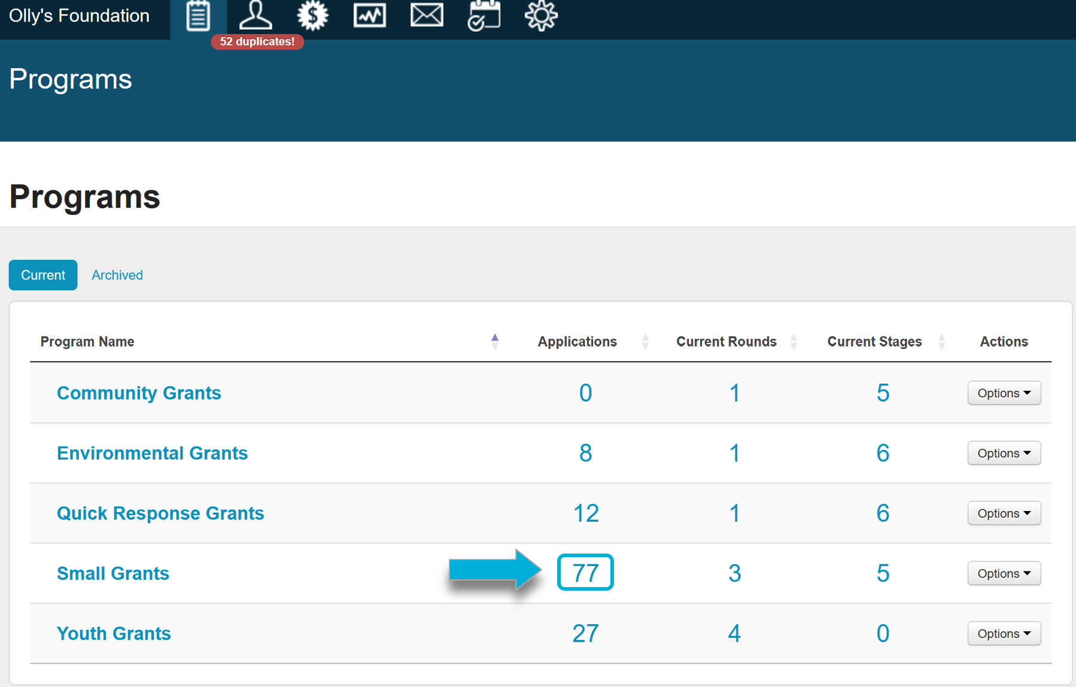This screenshot has height=687, width=1076.
Task: Switch to the Archived tab
Action: pos(117,275)
